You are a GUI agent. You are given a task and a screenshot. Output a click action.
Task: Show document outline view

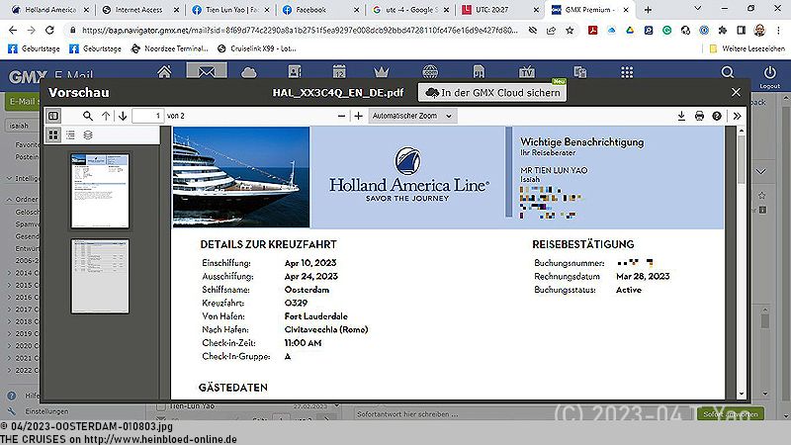coord(70,134)
